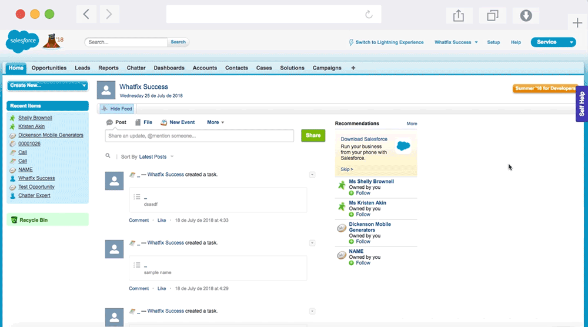This screenshot has width=588, height=327.
Task: Click the Search button
Action: [178, 42]
